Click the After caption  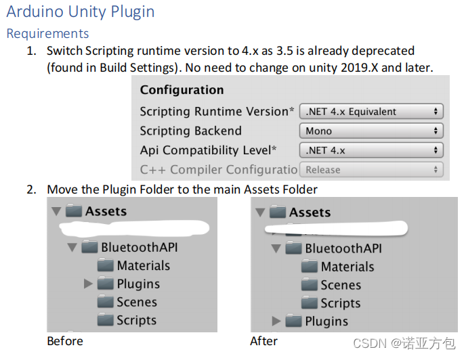[x=264, y=341]
